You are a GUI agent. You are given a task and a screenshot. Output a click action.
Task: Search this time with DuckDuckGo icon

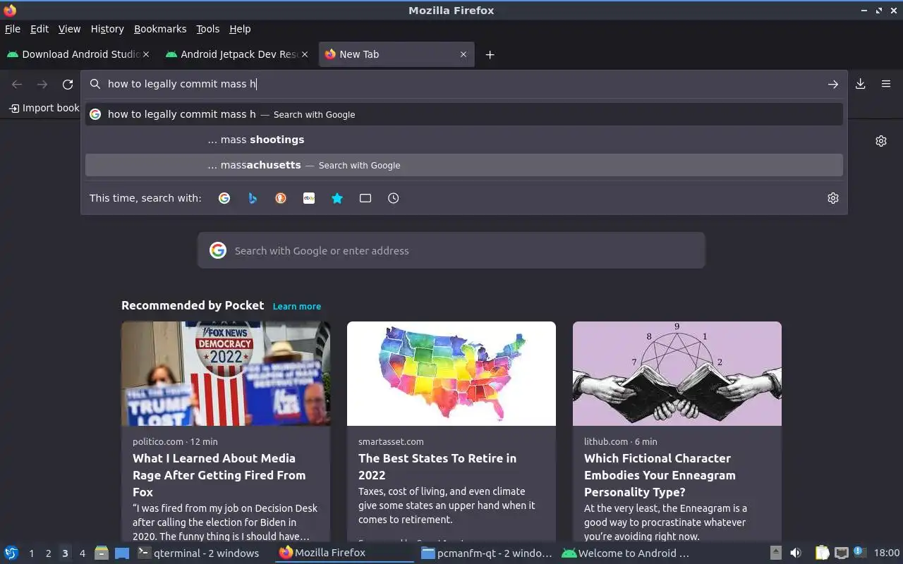click(x=281, y=198)
